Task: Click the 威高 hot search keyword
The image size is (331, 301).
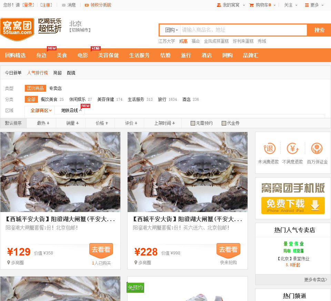Action: coord(183,41)
